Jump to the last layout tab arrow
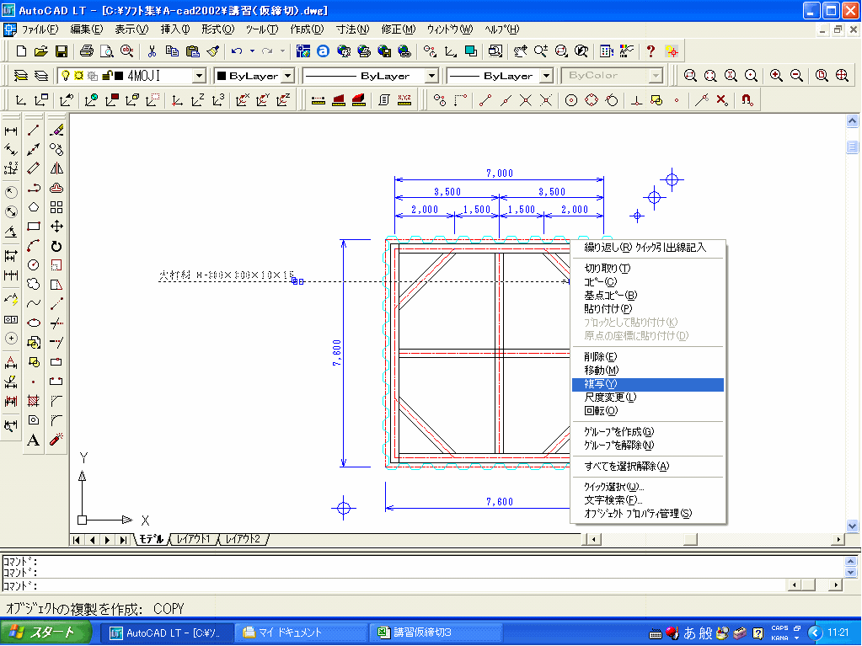Viewport: 862px width, 646px height. coord(124,540)
